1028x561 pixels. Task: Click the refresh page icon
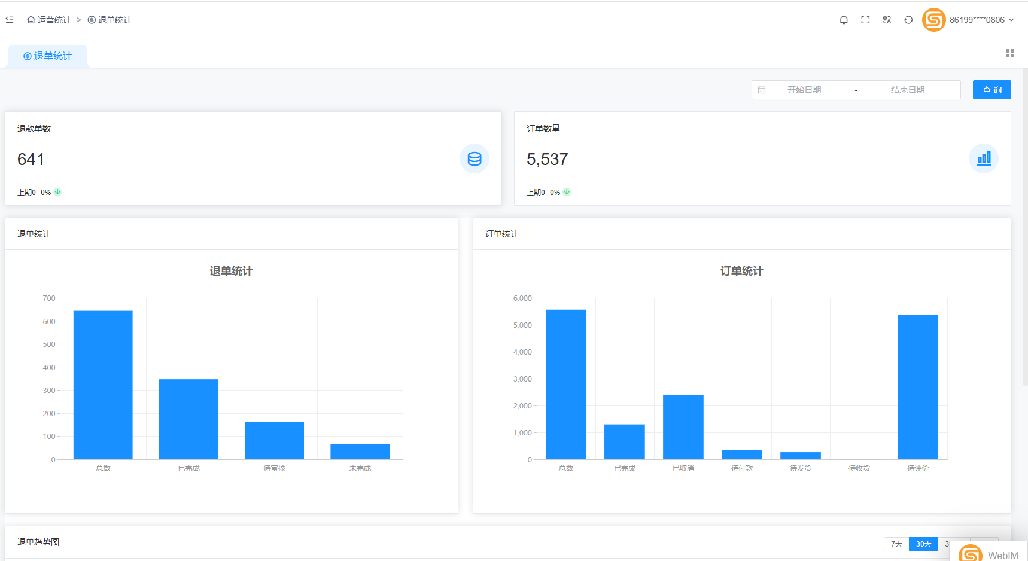(x=908, y=20)
